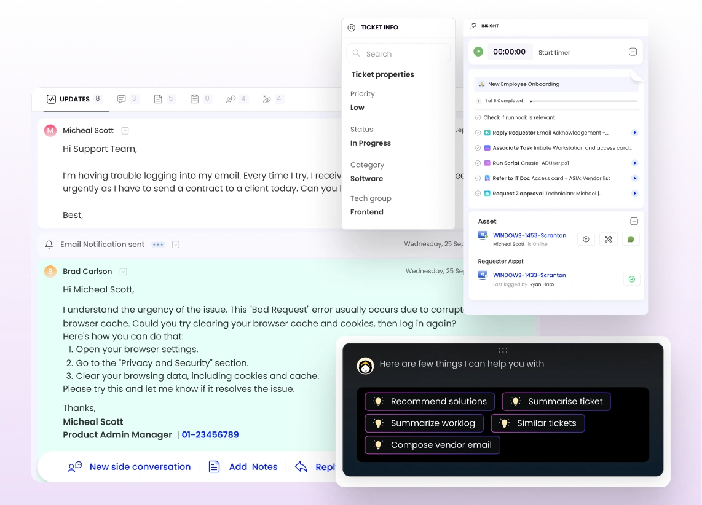The height and width of the screenshot is (505, 702).
Task: Click the pin icon beside Insight
Action: [473, 26]
